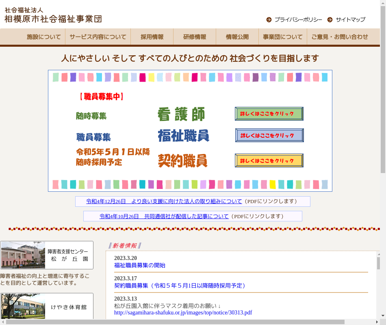Click the arrow icon beside サイトマップ
The width and height of the screenshot is (386, 325).
tap(330, 19)
